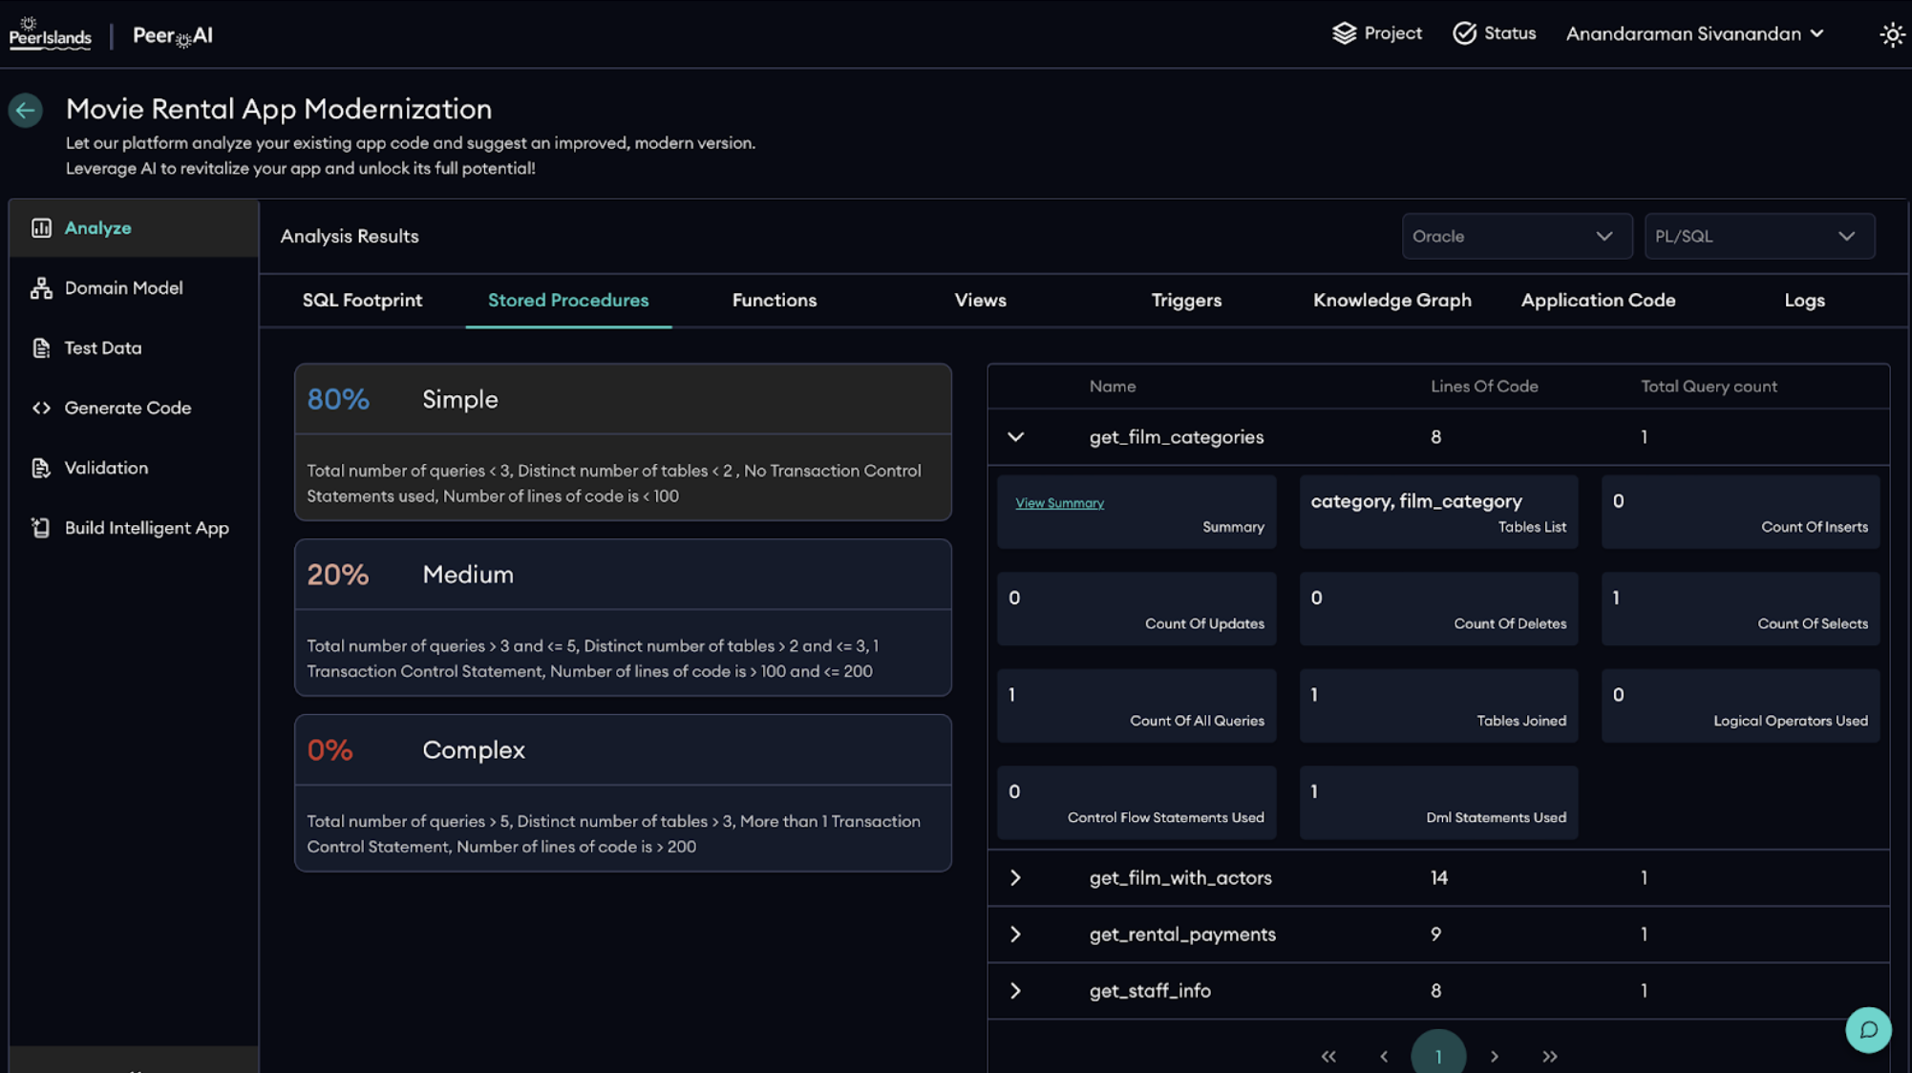
Task: Expand the get_staff_info procedure
Action: click(1015, 991)
